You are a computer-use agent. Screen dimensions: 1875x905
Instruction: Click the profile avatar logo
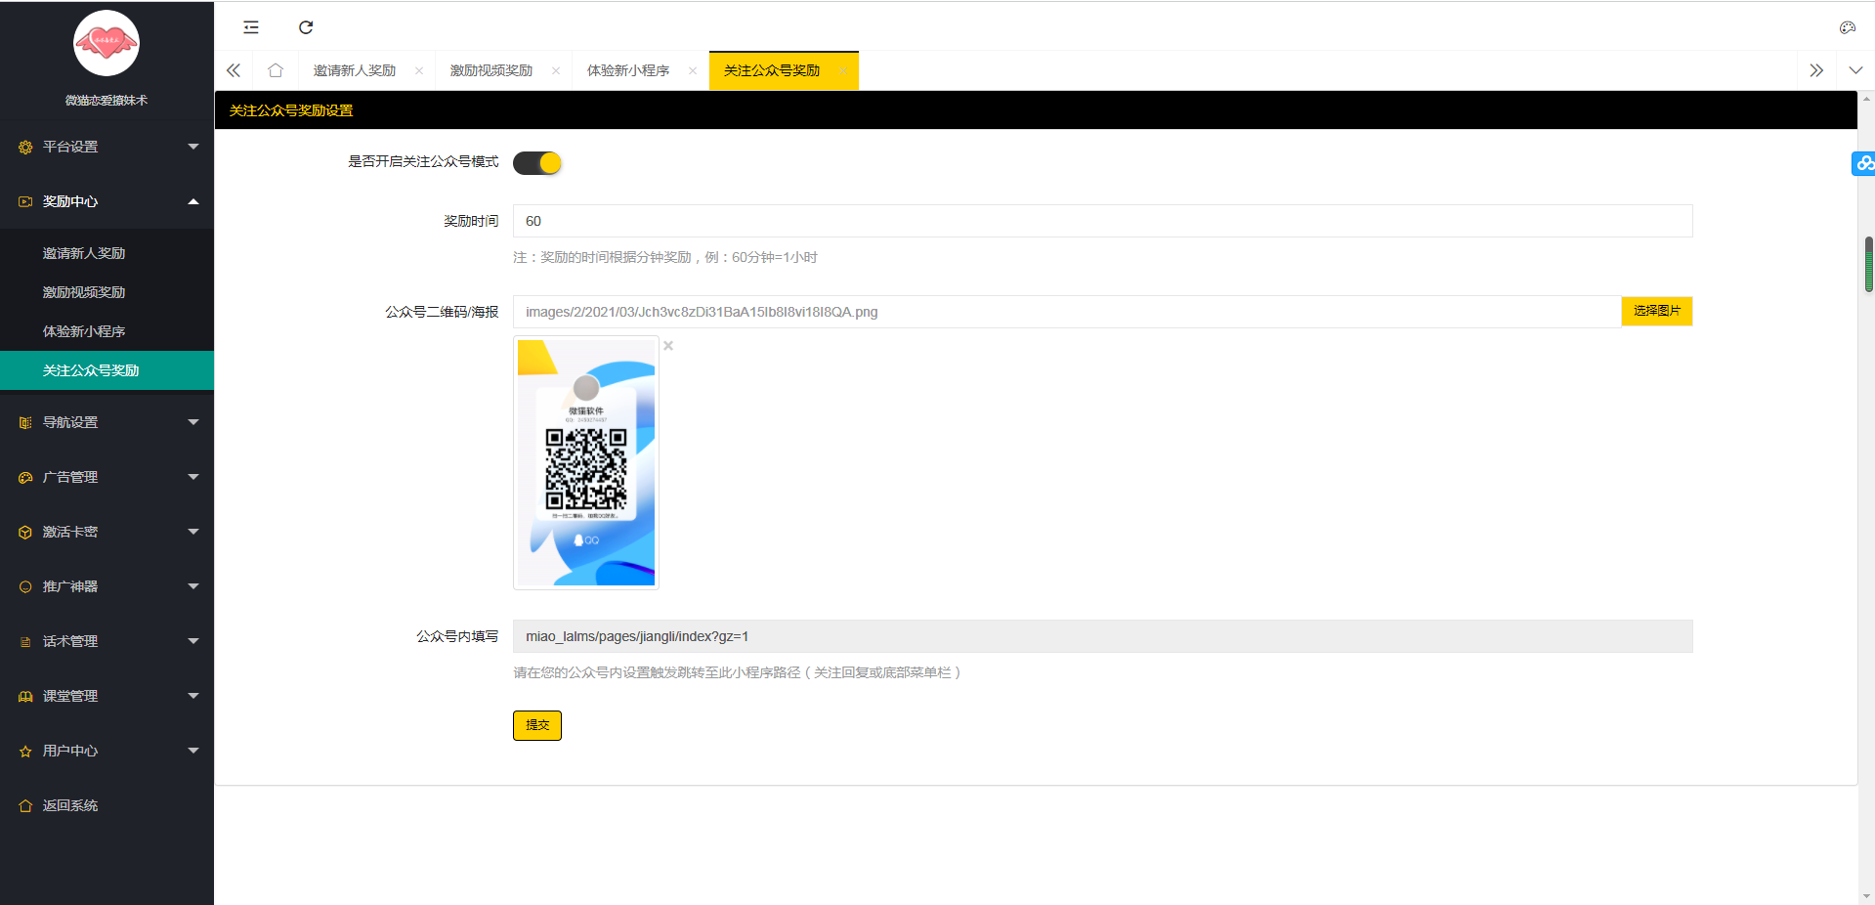point(107,43)
